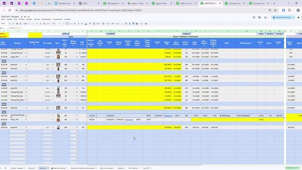Reload the browser page

9,10
